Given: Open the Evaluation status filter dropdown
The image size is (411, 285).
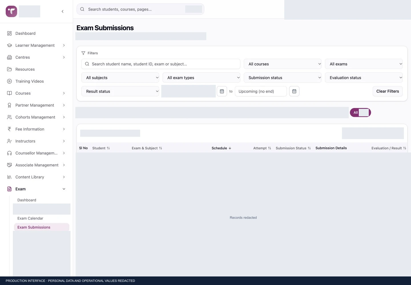Looking at the screenshot, I should (x=364, y=78).
